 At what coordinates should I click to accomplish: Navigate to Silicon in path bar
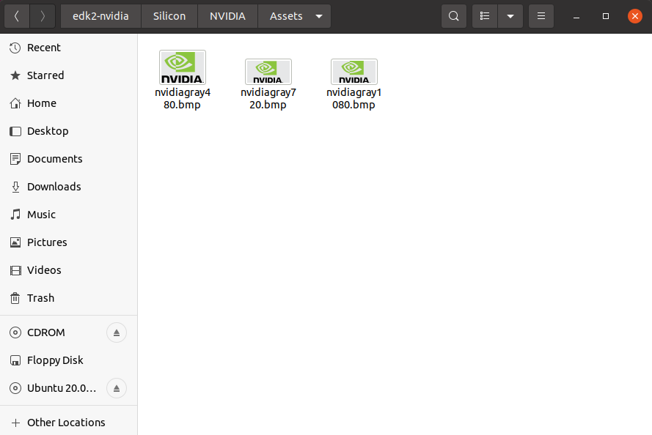[x=169, y=16]
